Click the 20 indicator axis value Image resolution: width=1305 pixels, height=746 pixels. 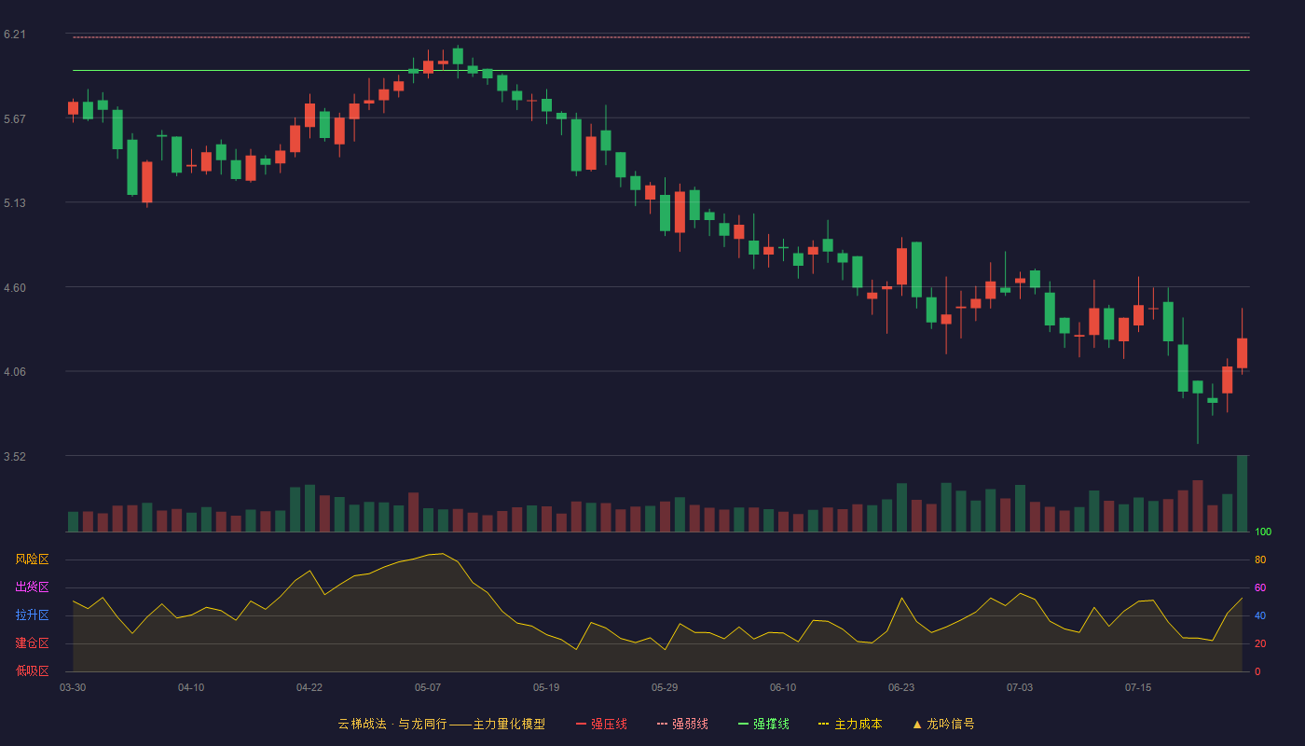click(x=1260, y=643)
